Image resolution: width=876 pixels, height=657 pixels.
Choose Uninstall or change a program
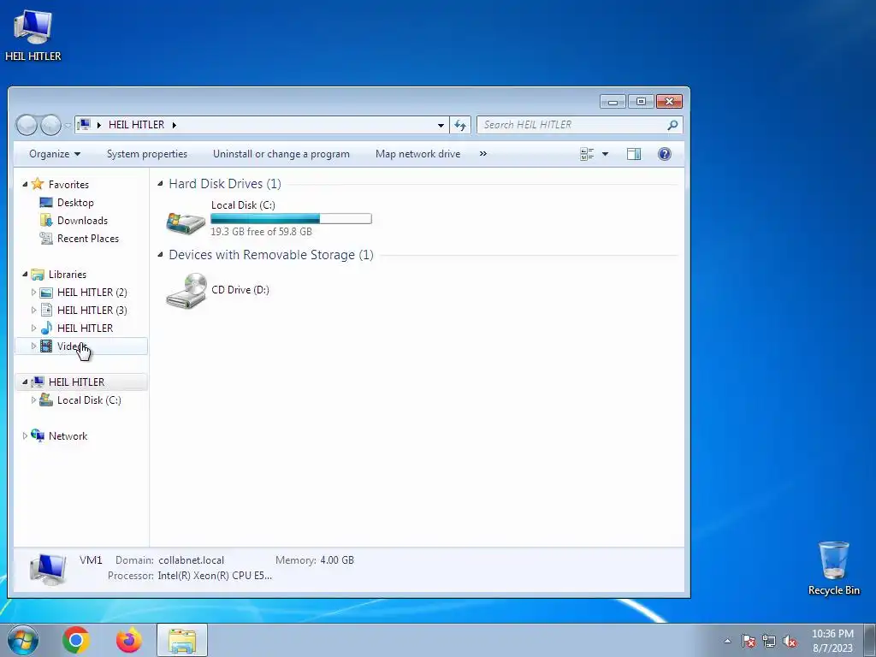click(281, 154)
